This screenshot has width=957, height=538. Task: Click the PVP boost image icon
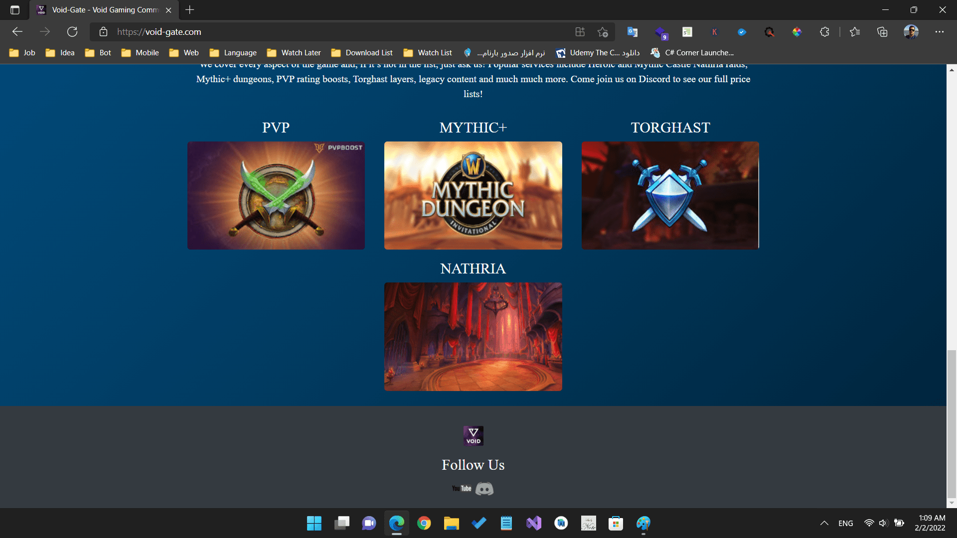point(276,195)
